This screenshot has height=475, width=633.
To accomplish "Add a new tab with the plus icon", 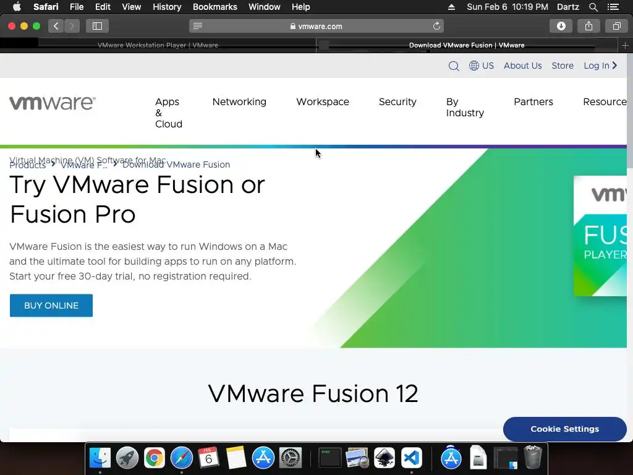I will (x=625, y=46).
